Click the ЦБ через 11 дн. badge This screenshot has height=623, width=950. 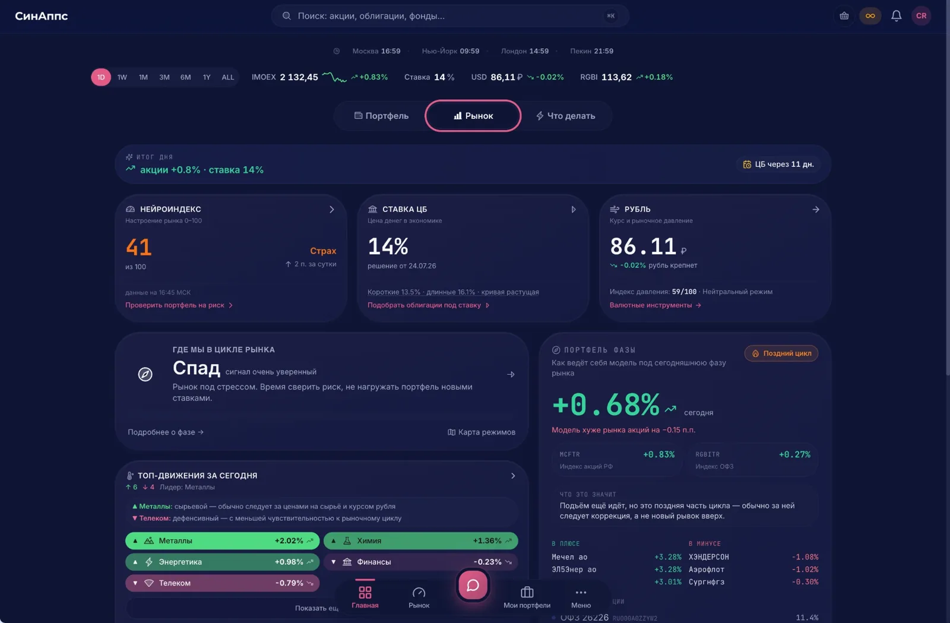coord(778,165)
